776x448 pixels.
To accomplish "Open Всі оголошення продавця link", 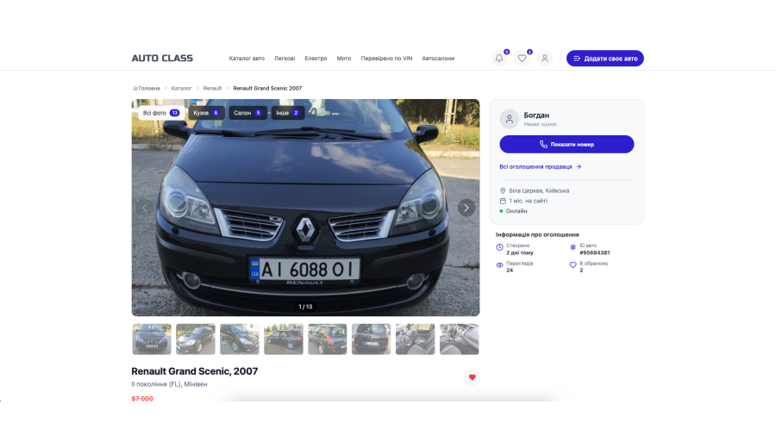I will [x=541, y=167].
